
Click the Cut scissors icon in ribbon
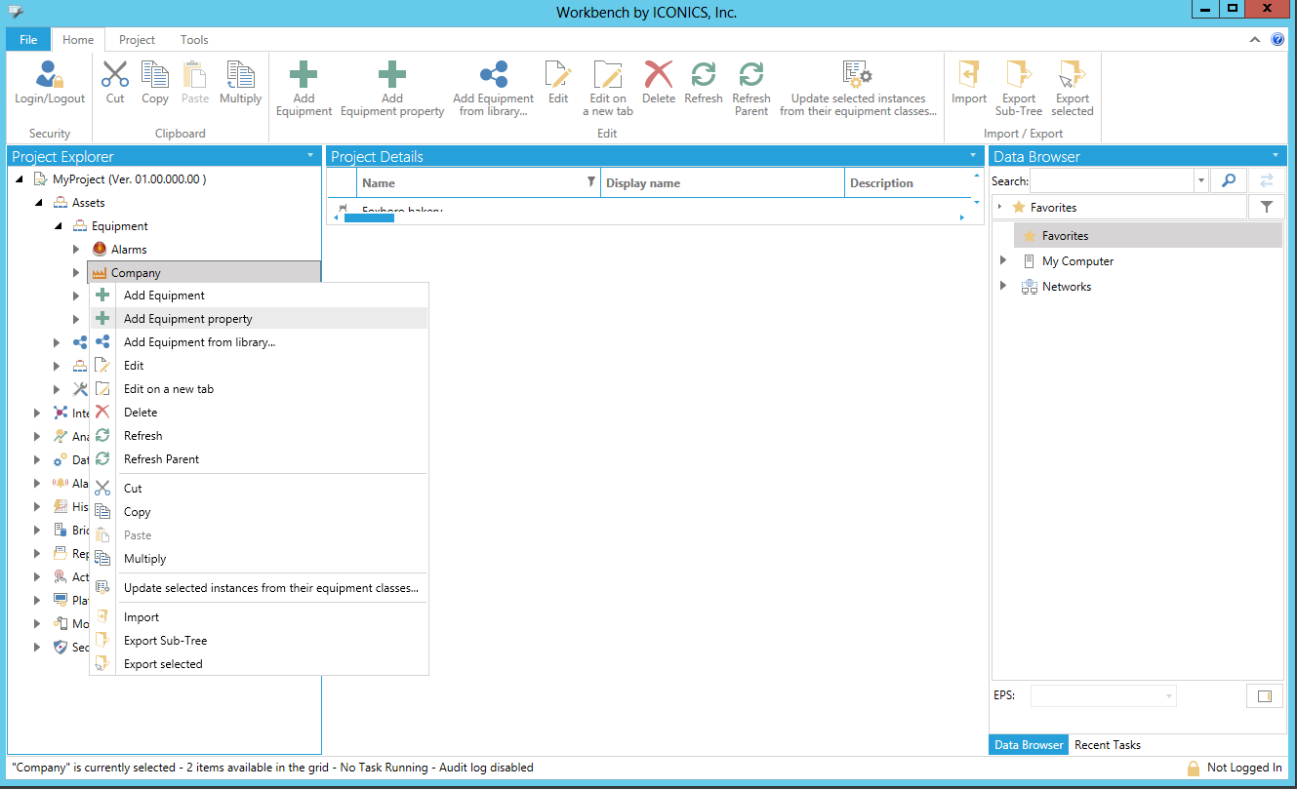pyautogui.click(x=115, y=76)
